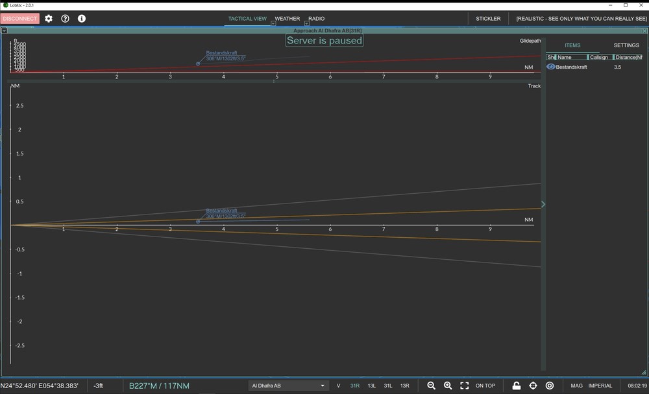Click the padlock unlock icon
This screenshot has width=649, height=394.
(517, 386)
